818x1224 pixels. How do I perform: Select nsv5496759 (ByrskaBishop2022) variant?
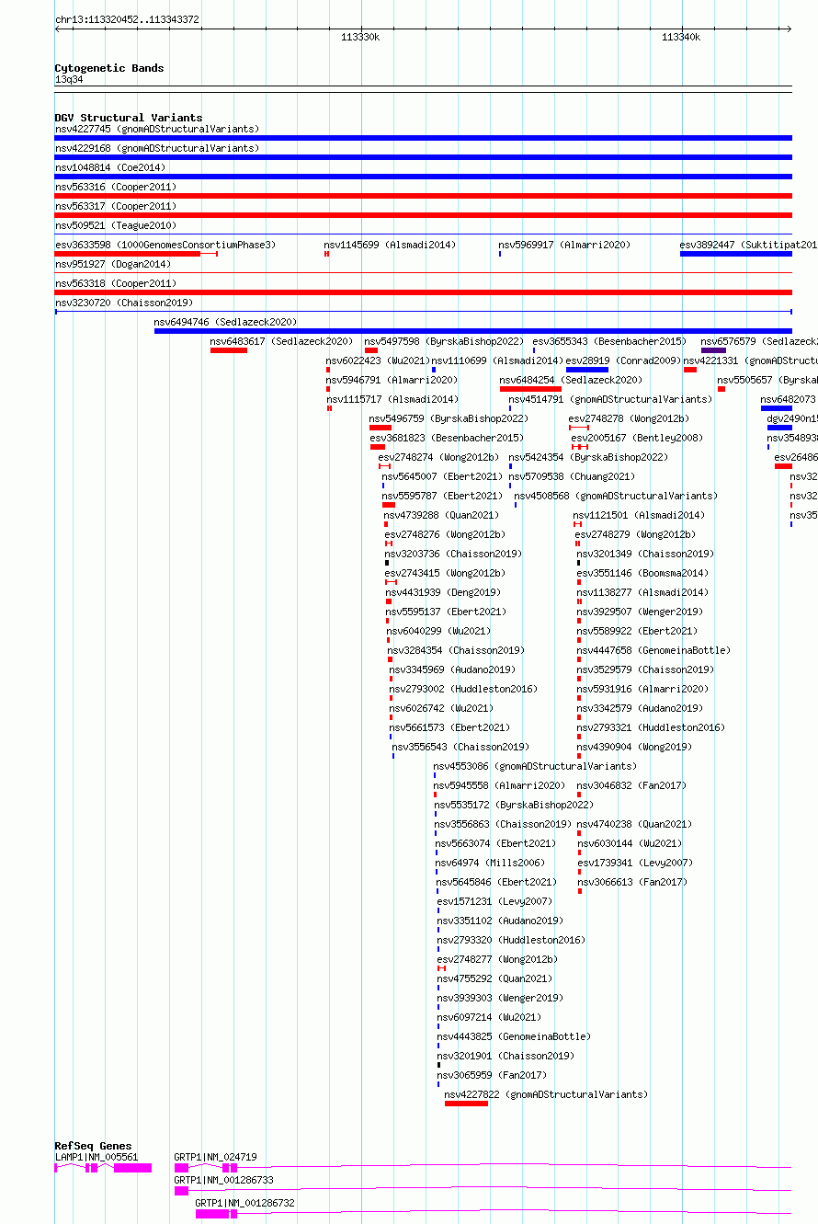[449, 418]
